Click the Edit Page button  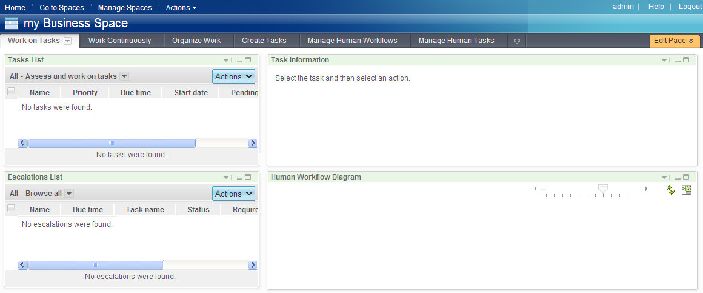674,41
